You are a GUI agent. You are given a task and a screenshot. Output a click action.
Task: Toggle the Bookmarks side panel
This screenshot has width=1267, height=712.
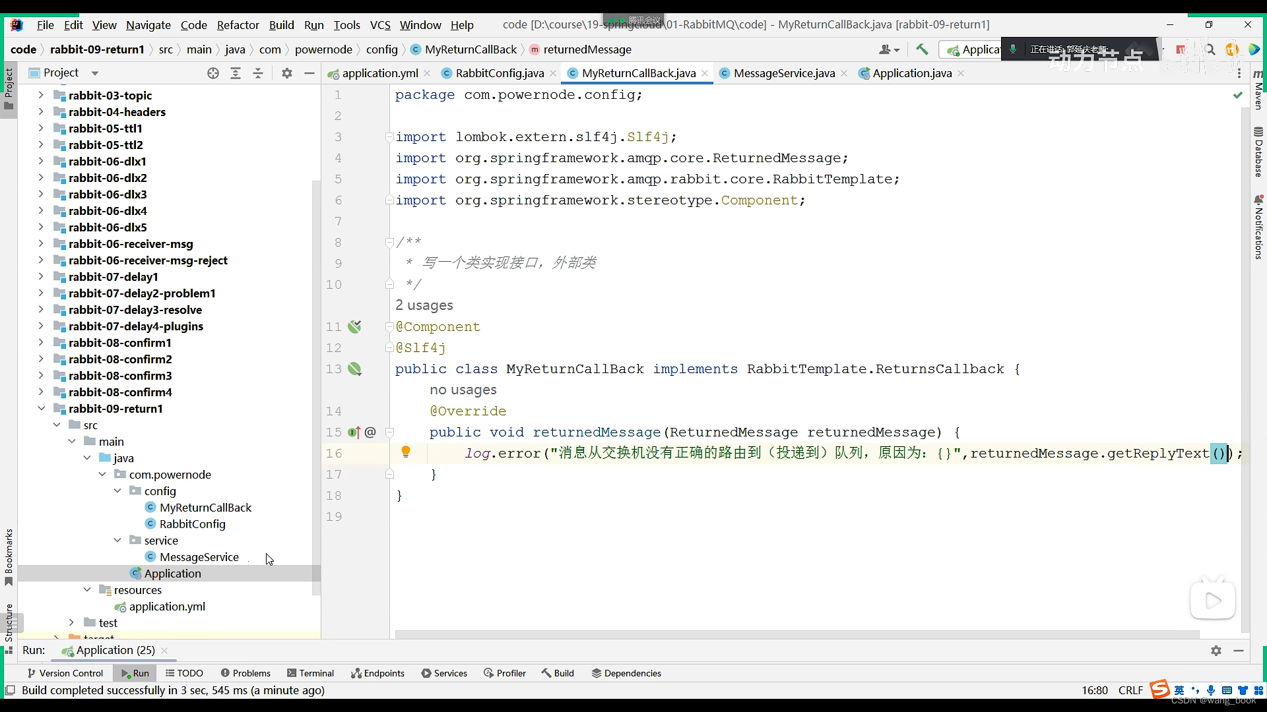point(9,557)
